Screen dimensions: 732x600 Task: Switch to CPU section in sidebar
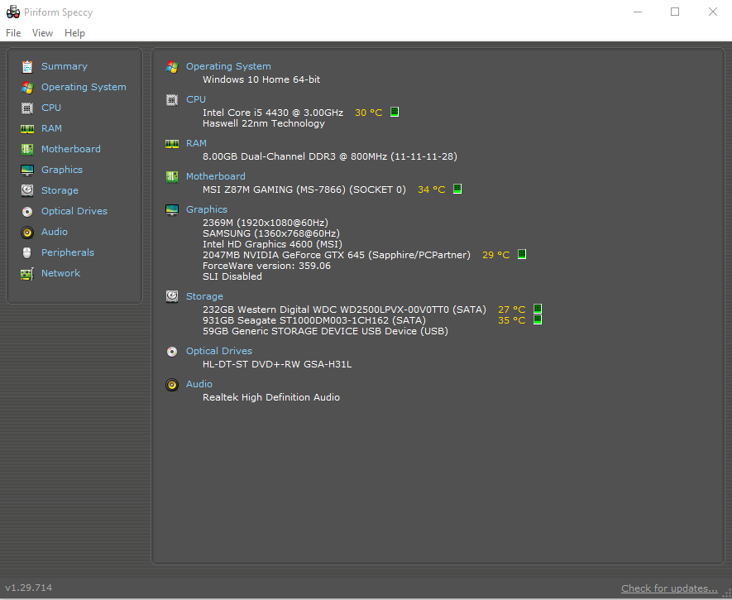point(51,108)
